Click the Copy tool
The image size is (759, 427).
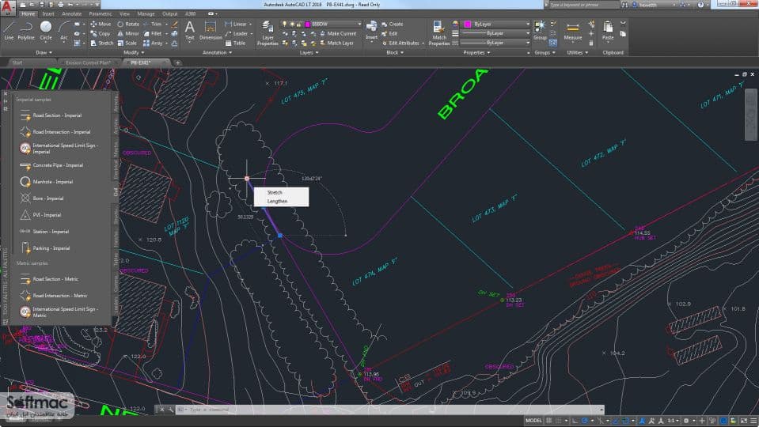tap(101, 33)
